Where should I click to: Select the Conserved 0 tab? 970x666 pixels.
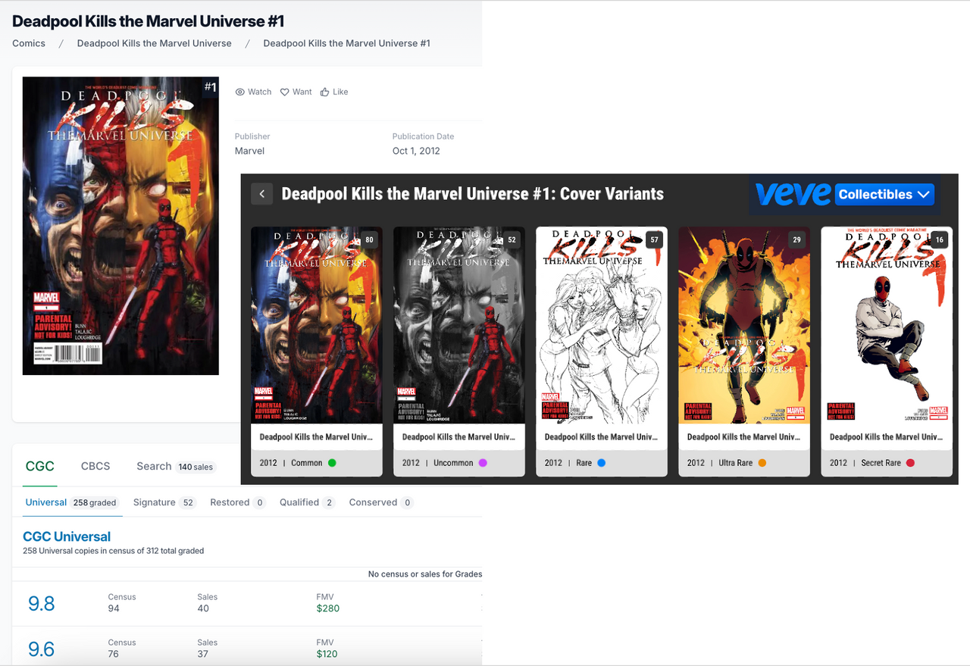pyautogui.click(x=381, y=502)
